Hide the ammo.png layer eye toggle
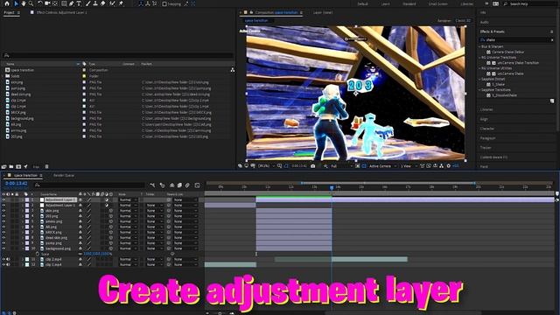This screenshot has height=315, width=560. pyautogui.click(x=3, y=221)
